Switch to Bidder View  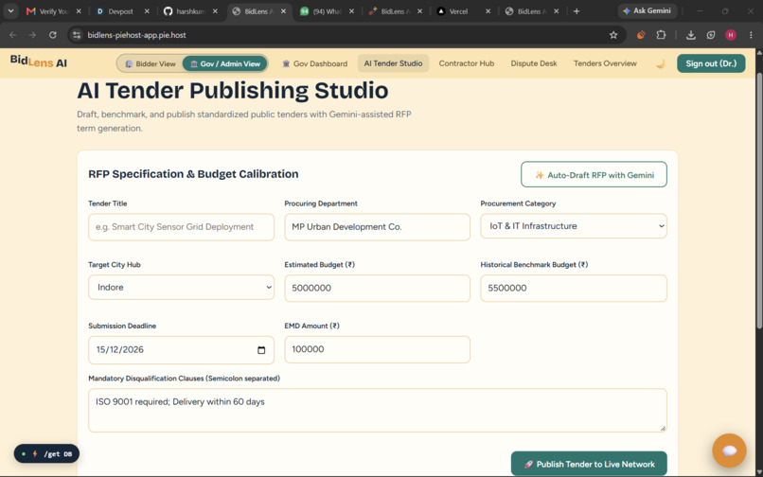click(x=151, y=63)
